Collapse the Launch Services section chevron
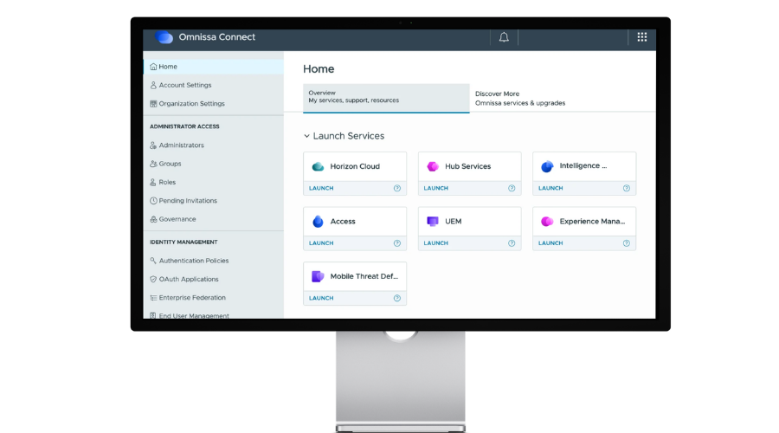Viewport: 779px width, 433px height. pos(306,136)
